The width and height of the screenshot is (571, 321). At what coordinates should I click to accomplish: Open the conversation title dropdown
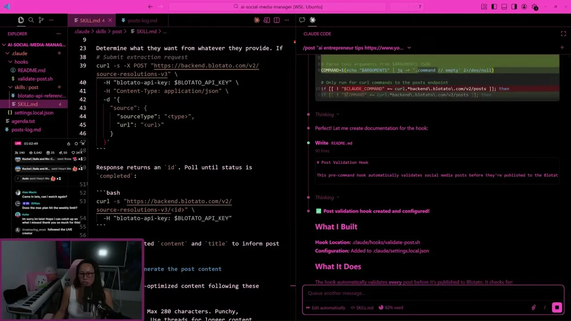[x=409, y=48]
